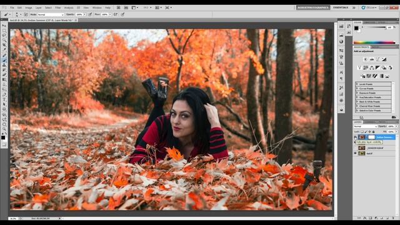Add a Black & White adjustment
400x225 pixels.
pos(377,67)
